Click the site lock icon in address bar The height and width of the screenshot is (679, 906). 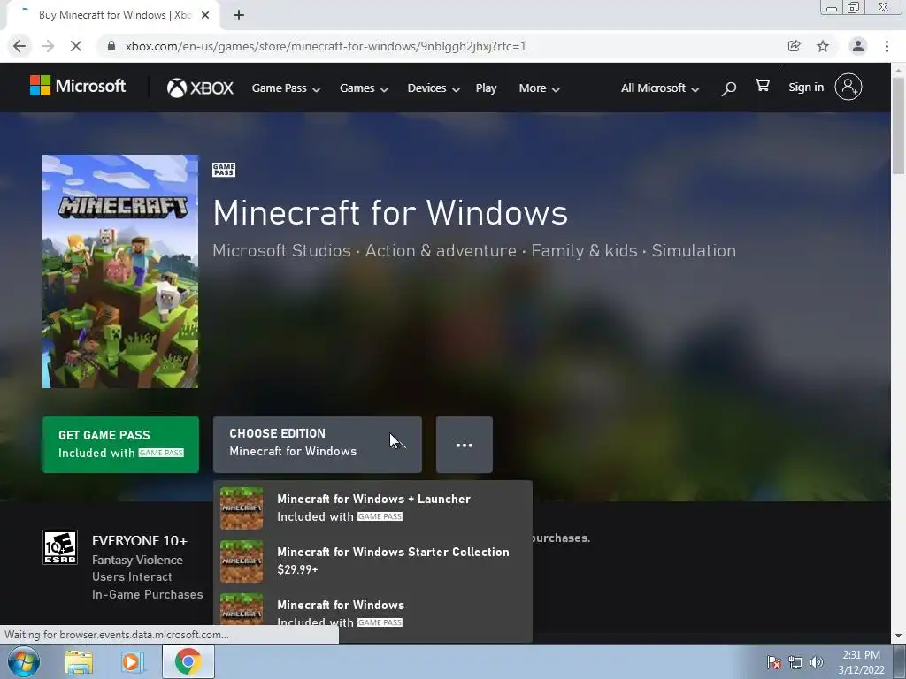click(x=111, y=46)
